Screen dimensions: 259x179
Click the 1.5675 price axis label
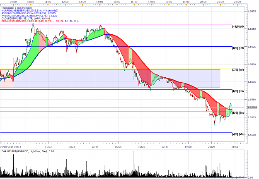(x=252, y=11)
